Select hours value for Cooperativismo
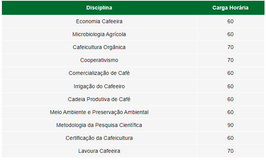 click(230, 60)
